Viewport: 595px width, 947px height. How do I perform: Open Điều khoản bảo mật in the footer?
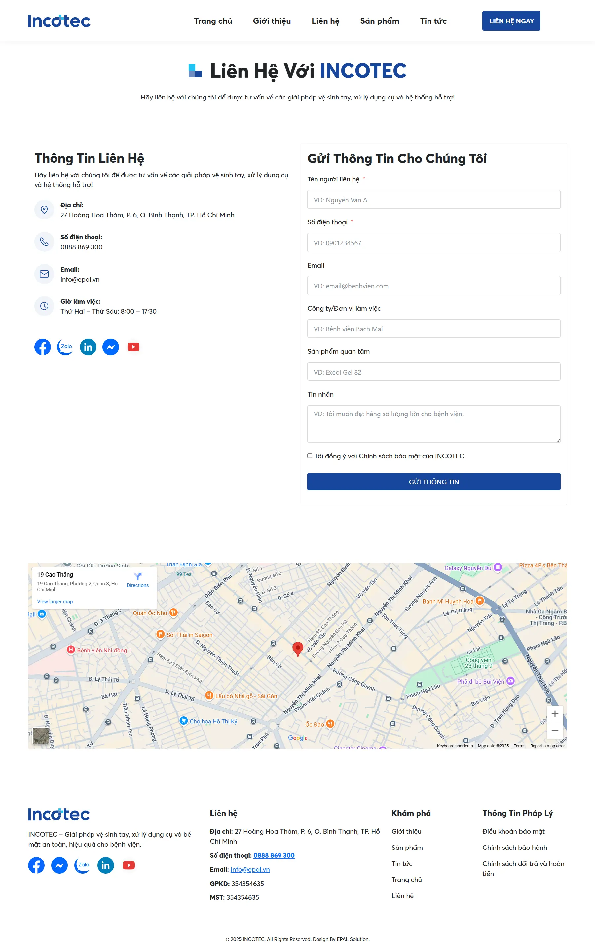(x=514, y=831)
